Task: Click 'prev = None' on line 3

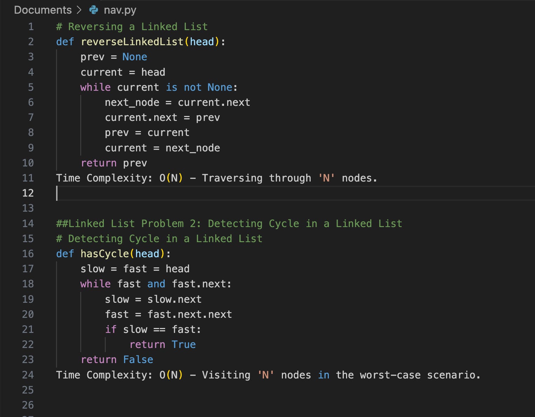Action: 114,57
